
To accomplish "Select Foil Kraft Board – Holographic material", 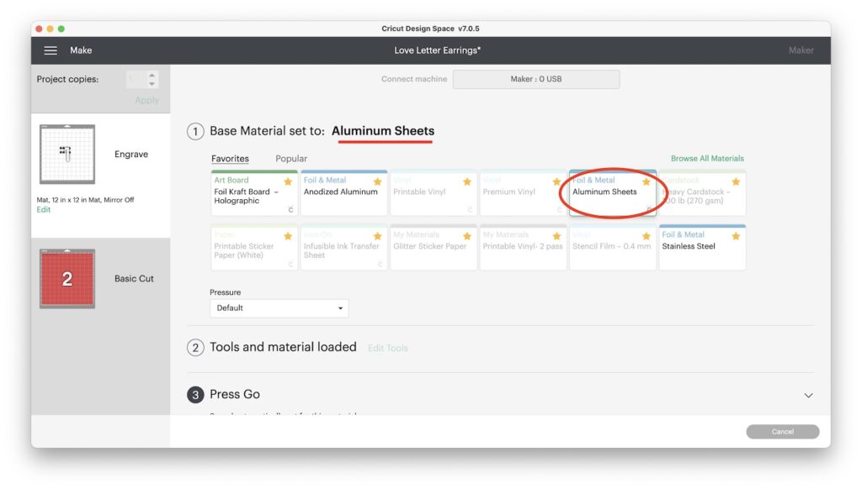I will 254,193.
